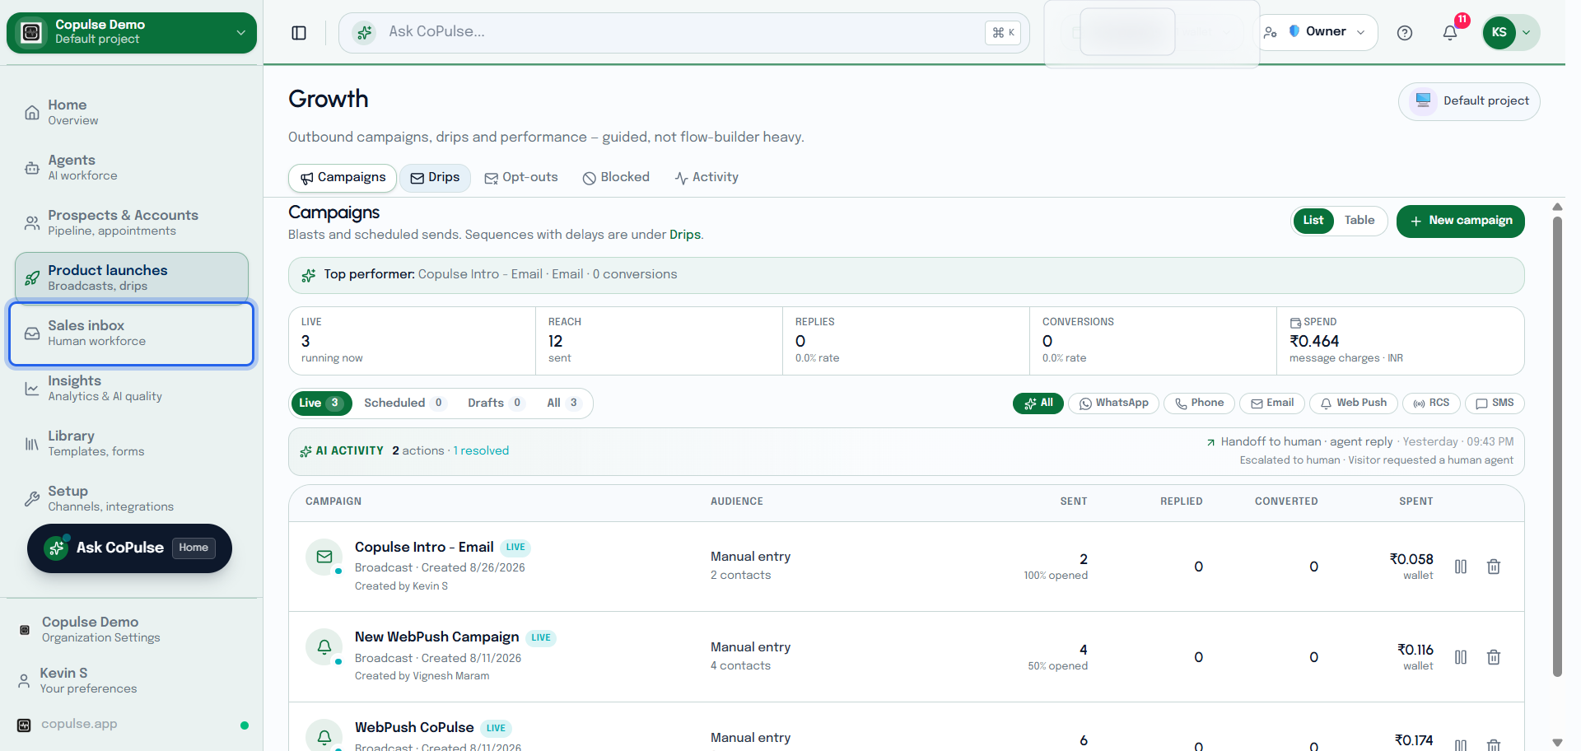Follow the Drips link in description

(x=685, y=235)
